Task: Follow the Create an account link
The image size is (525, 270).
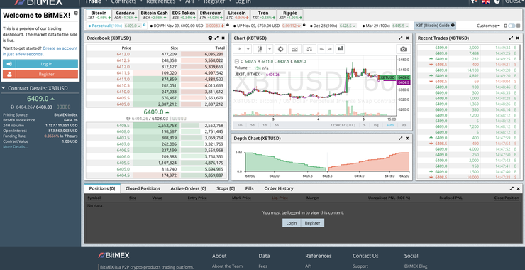Action: [60, 48]
